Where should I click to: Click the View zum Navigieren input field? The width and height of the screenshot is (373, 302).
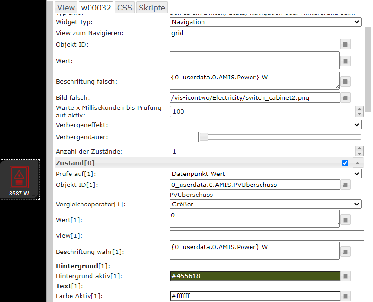(x=265, y=33)
